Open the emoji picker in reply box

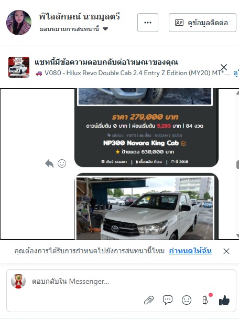point(187,300)
